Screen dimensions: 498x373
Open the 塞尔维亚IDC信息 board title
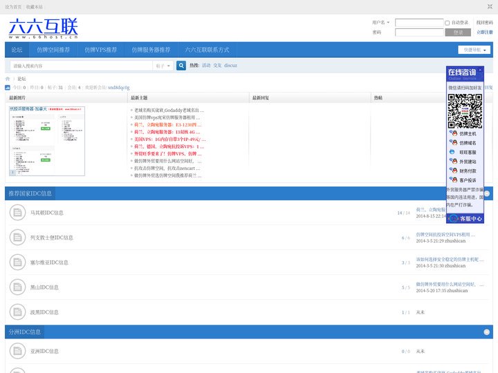(x=49, y=262)
